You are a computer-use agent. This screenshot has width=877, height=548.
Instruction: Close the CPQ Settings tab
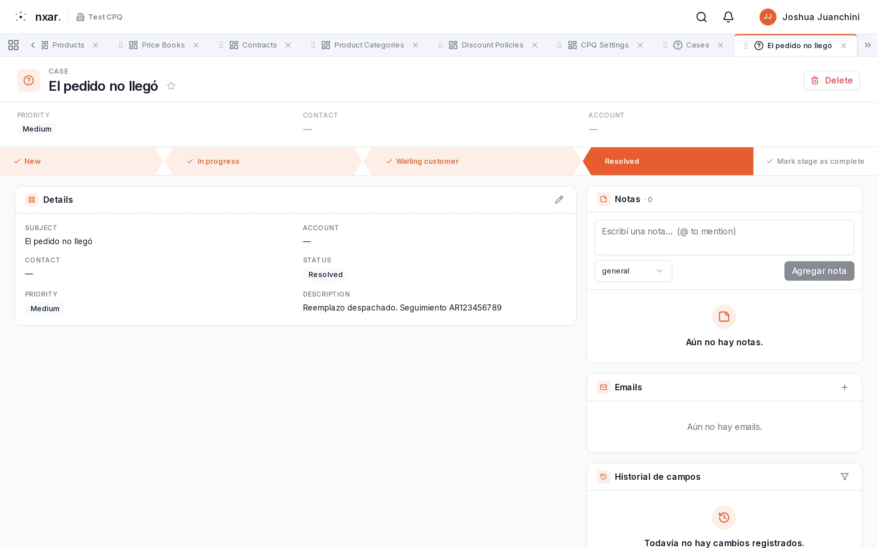640,45
